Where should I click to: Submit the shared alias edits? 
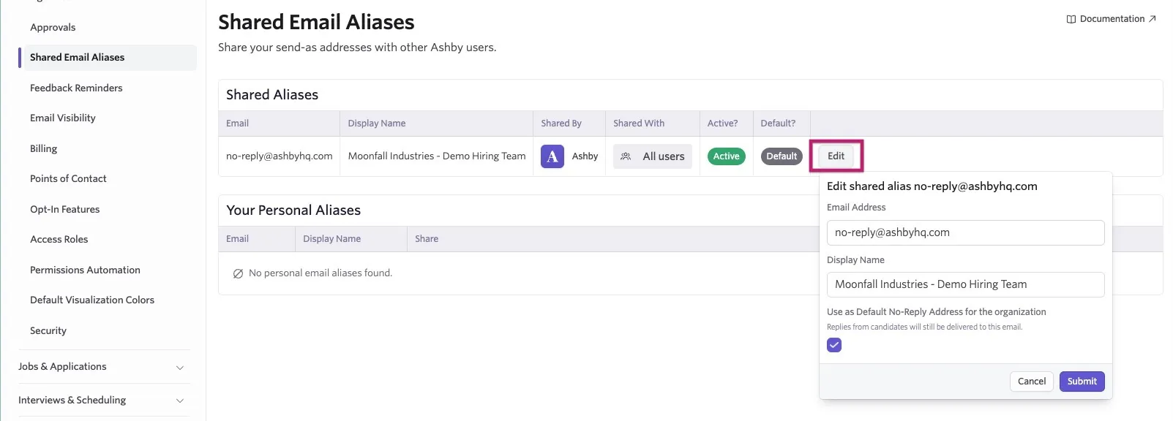pyautogui.click(x=1082, y=382)
